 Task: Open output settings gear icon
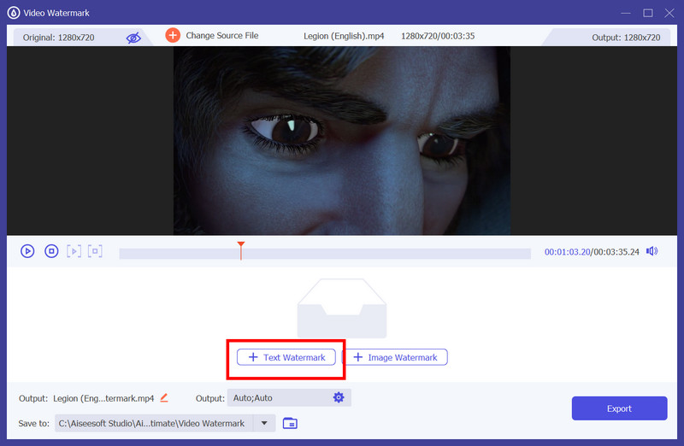click(339, 397)
